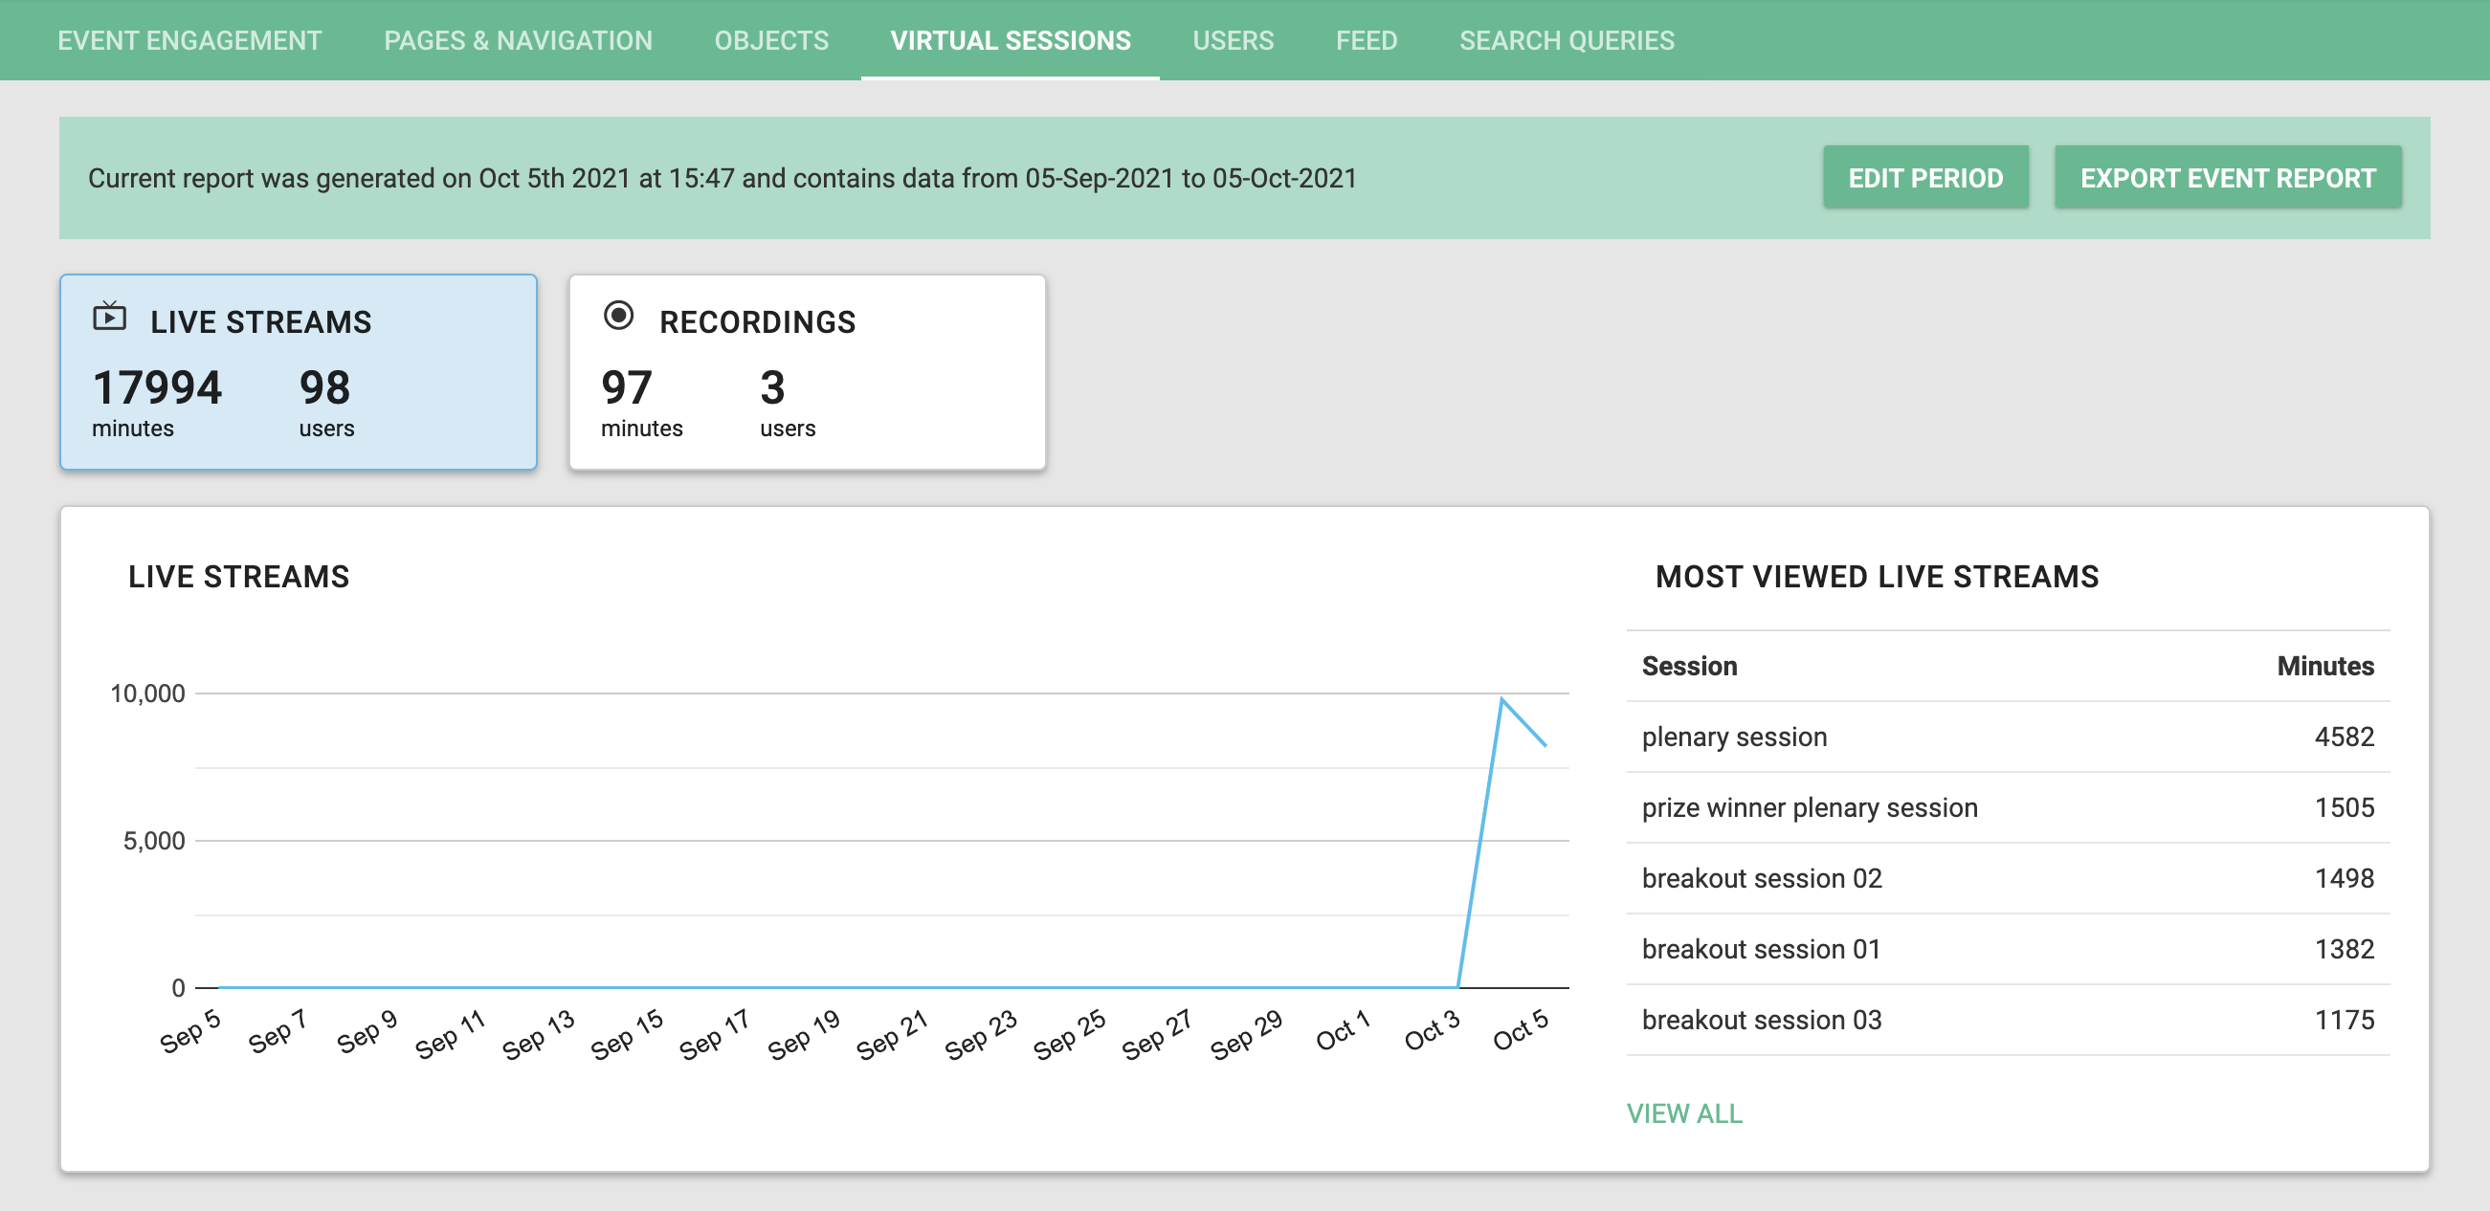2490x1211 pixels.
Task: Select the Recordings summary card
Action: tap(807, 372)
